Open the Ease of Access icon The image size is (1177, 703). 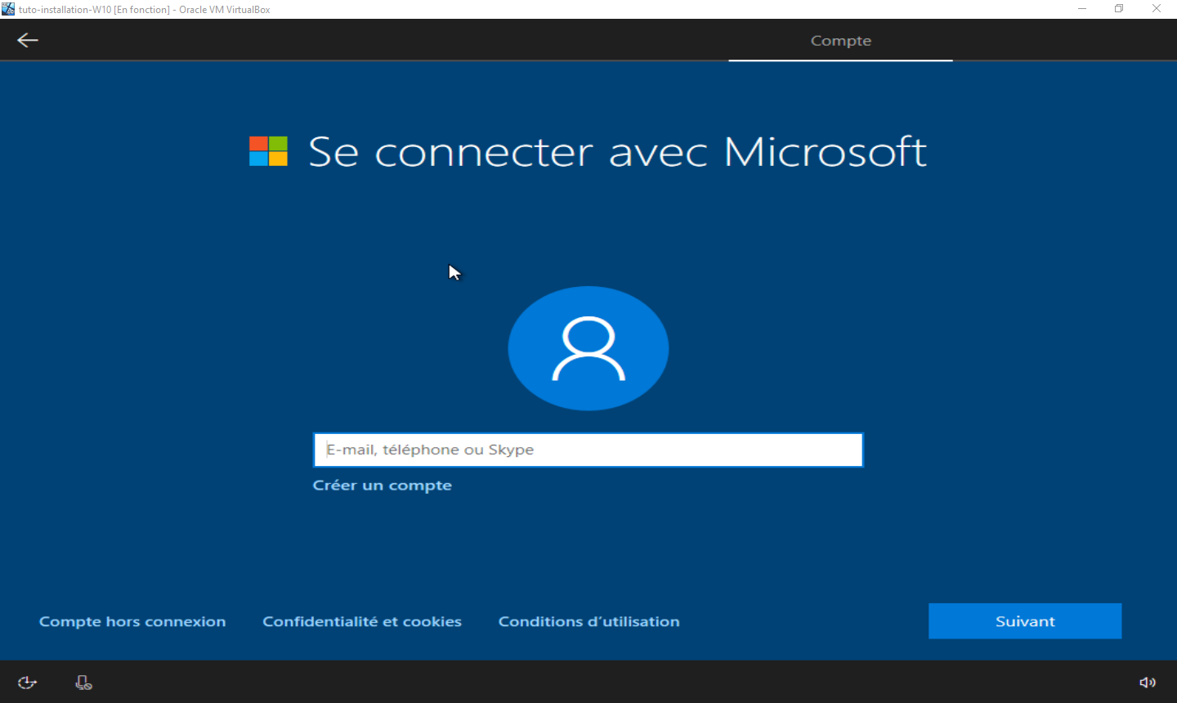point(27,683)
